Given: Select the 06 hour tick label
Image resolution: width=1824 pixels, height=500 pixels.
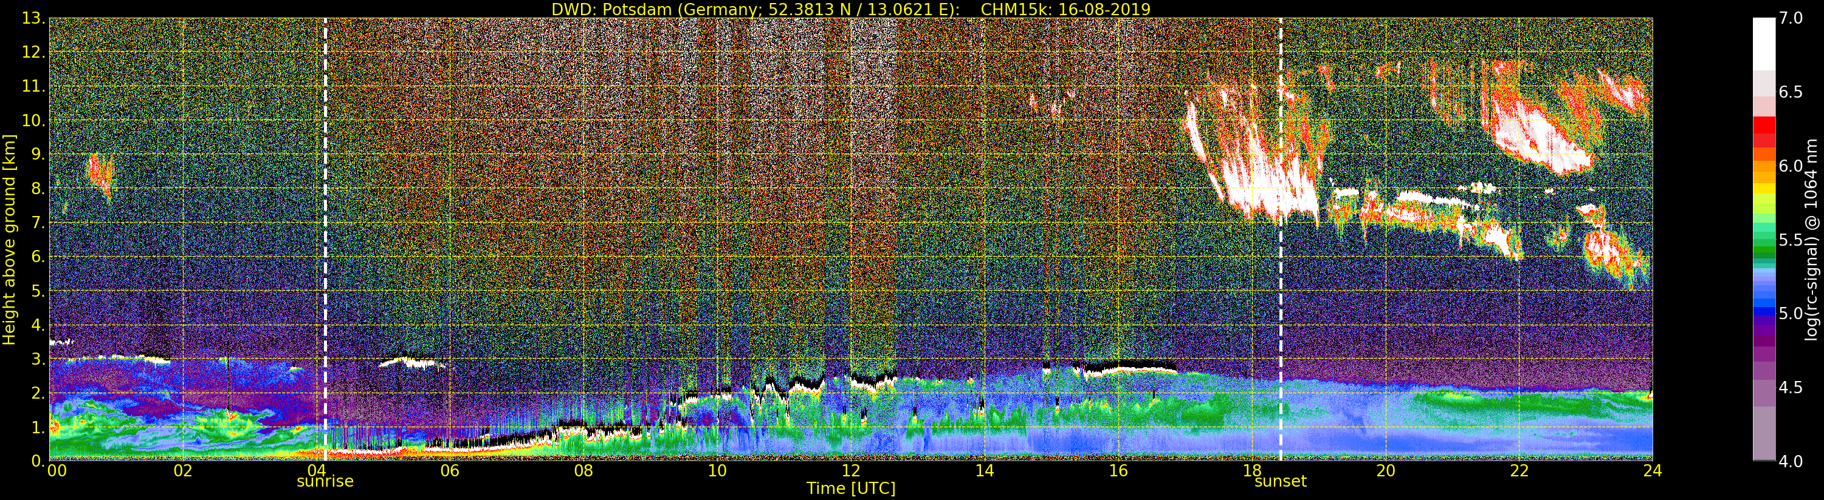Looking at the screenshot, I should pos(450,471).
